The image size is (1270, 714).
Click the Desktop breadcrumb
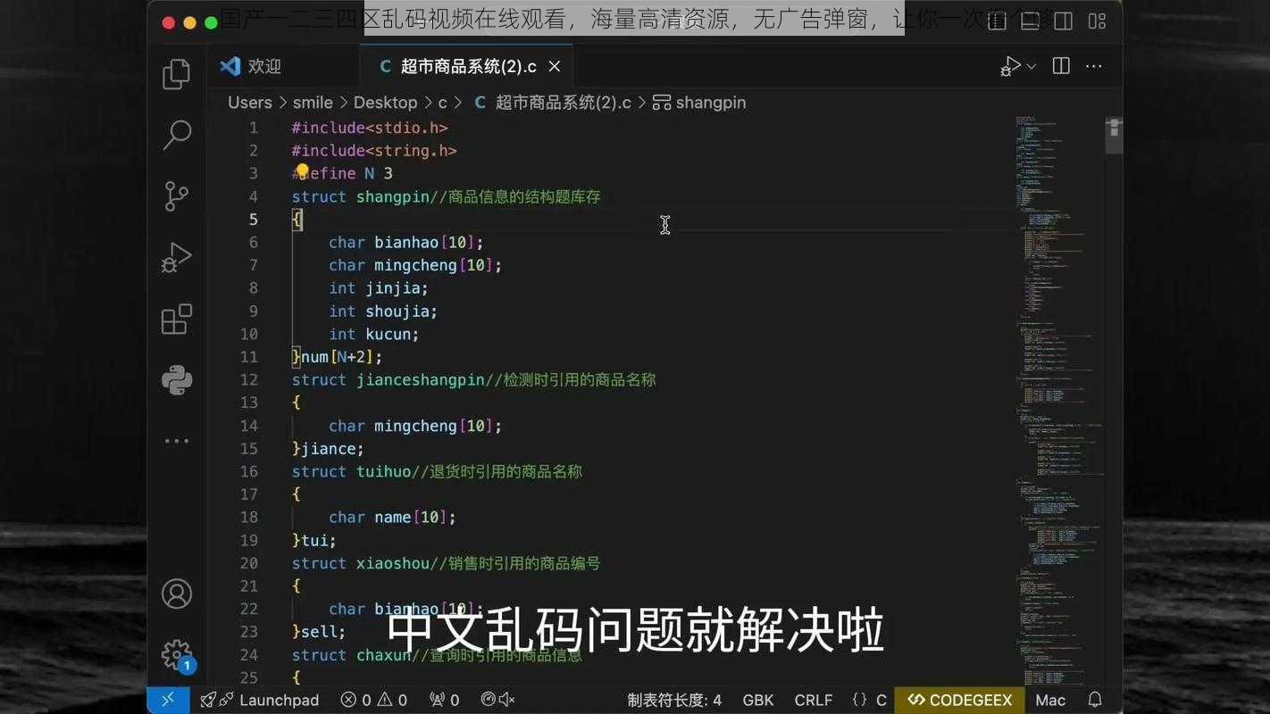(386, 103)
